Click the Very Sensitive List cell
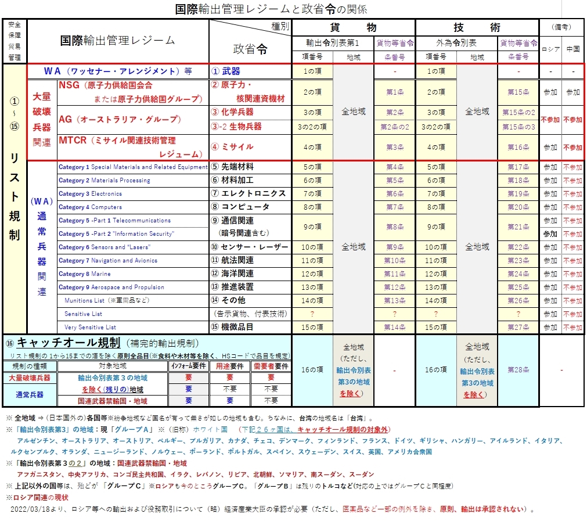 (x=133, y=328)
